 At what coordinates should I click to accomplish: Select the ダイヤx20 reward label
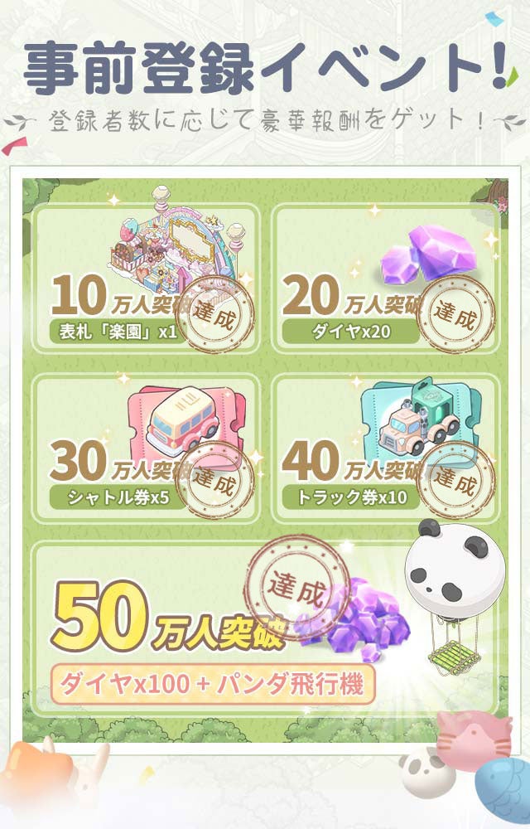(x=351, y=332)
